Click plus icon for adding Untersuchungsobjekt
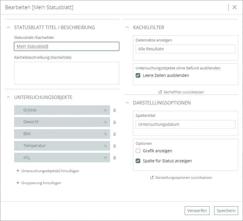Viewport: 243px width, 221px height. click(18, 171)
